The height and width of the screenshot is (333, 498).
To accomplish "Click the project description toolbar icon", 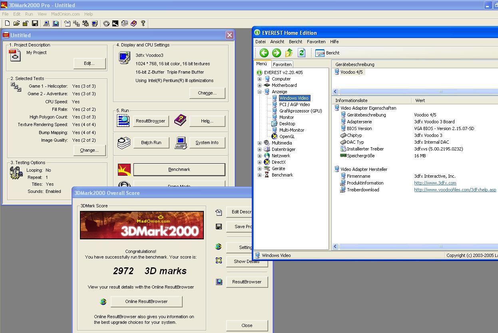I will (67, 24).
